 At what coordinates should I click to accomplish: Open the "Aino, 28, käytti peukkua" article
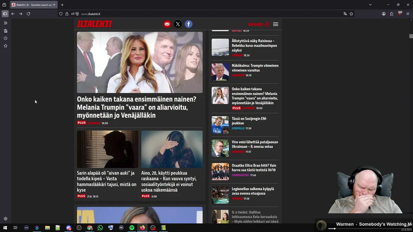click(169, 181)
